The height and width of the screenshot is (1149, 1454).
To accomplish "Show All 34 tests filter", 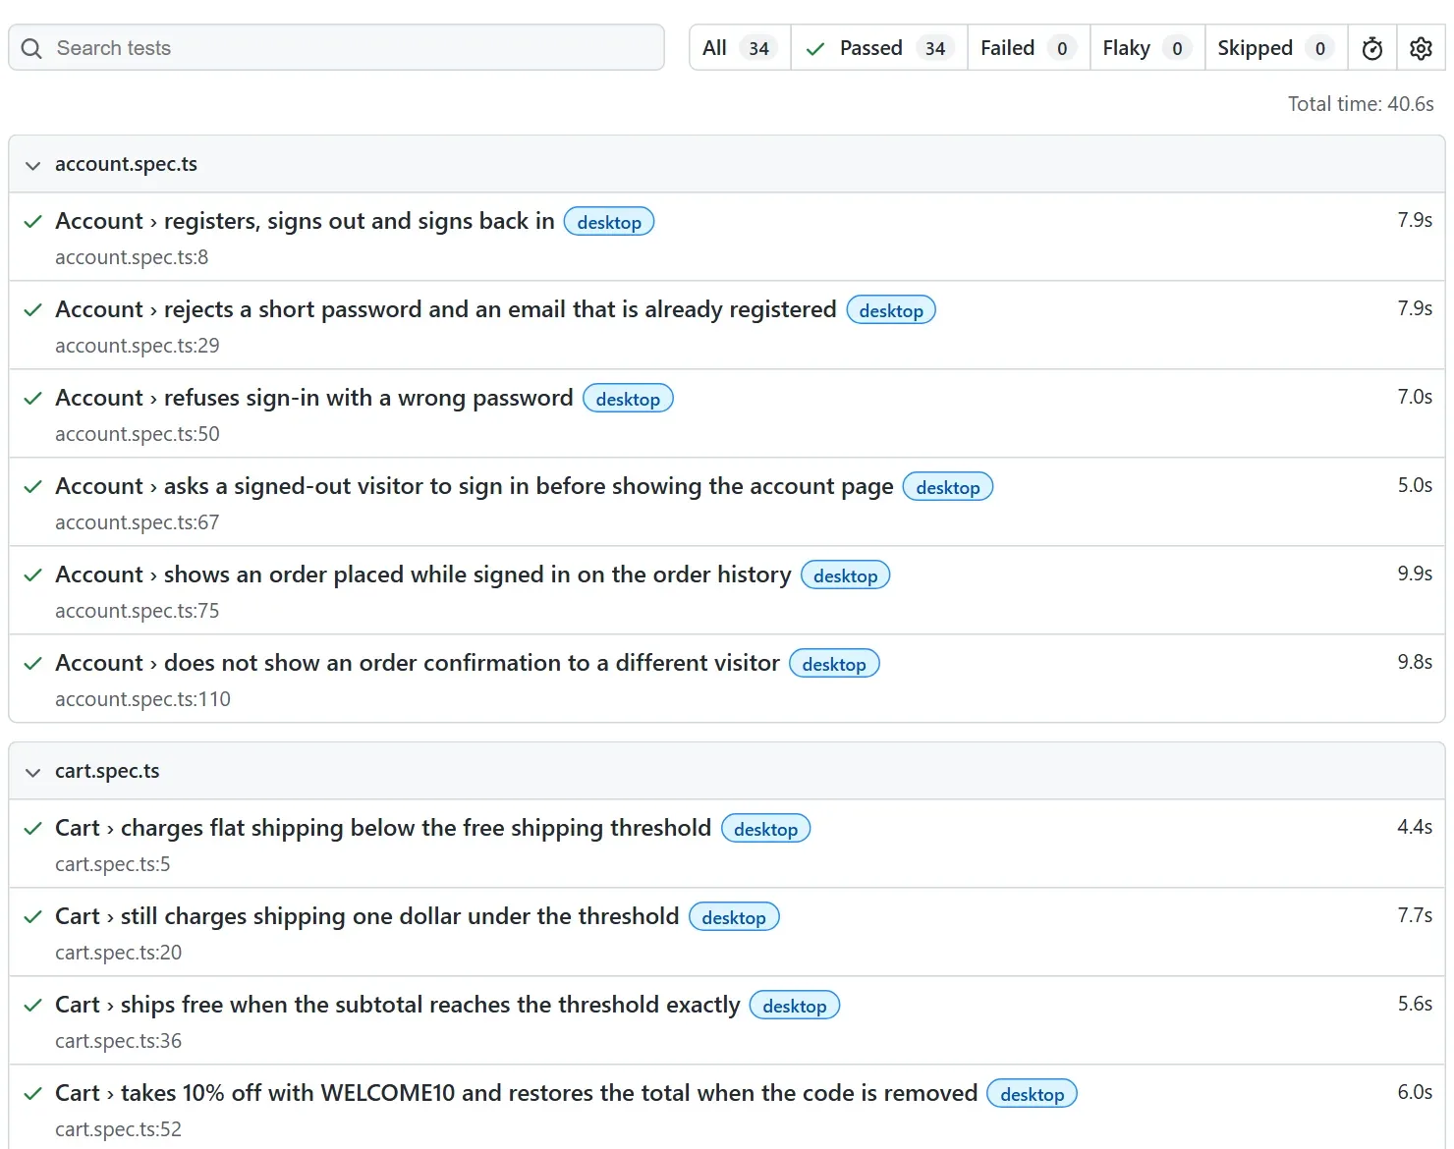I will click(x=740, y=48).
